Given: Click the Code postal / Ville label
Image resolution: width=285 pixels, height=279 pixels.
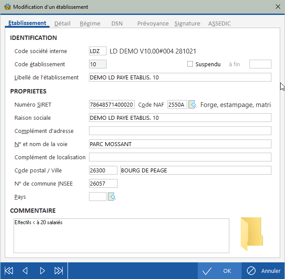Looking at the screenshot, I should tap(38, 170).
